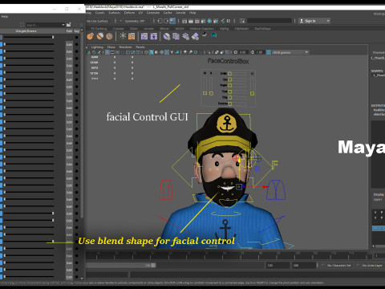Click the pause viewport icon in status line
The height and width of the screenshot is (289, 385).
point(228,21)
